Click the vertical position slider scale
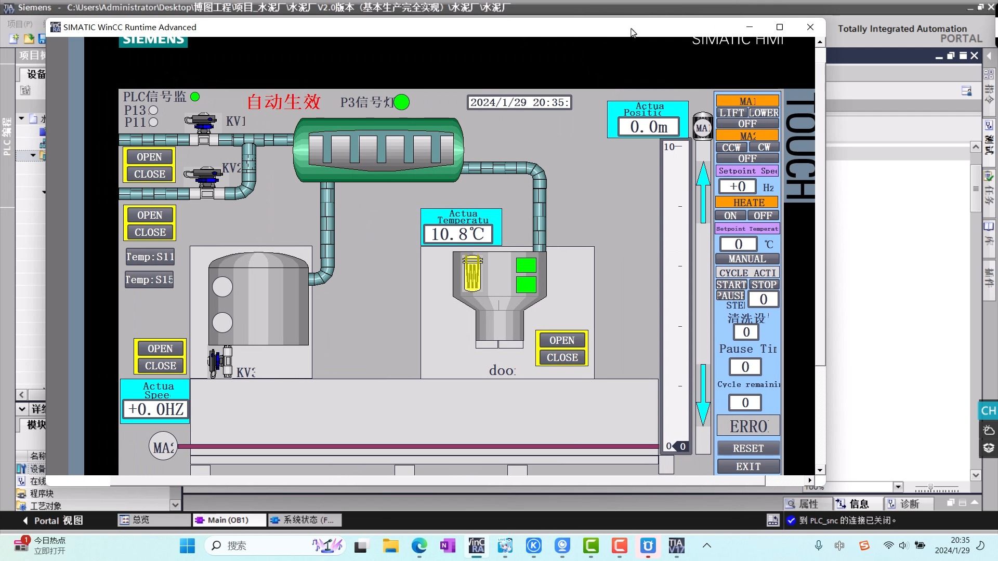998x561 pixels. tap(675, 296)
